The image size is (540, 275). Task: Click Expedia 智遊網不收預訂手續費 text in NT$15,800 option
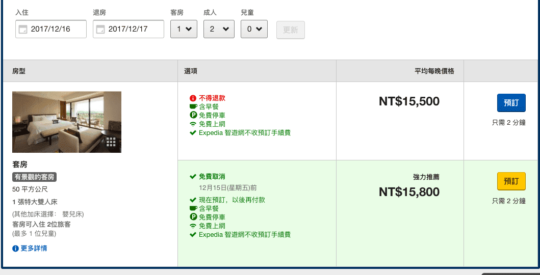coord(245,235)
